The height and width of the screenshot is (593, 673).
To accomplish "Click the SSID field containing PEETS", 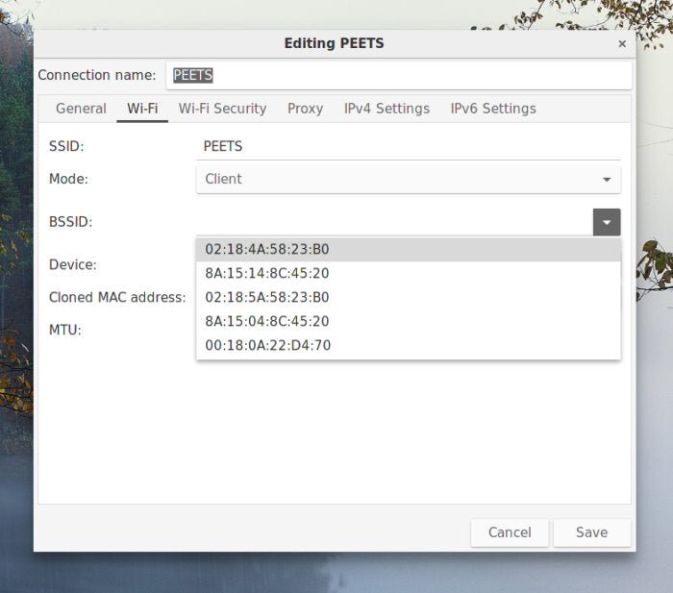I will [x=409, y=147].
